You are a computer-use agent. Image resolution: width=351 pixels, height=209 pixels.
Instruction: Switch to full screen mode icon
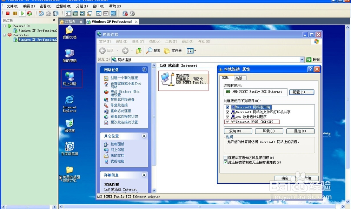click(75, 13)
